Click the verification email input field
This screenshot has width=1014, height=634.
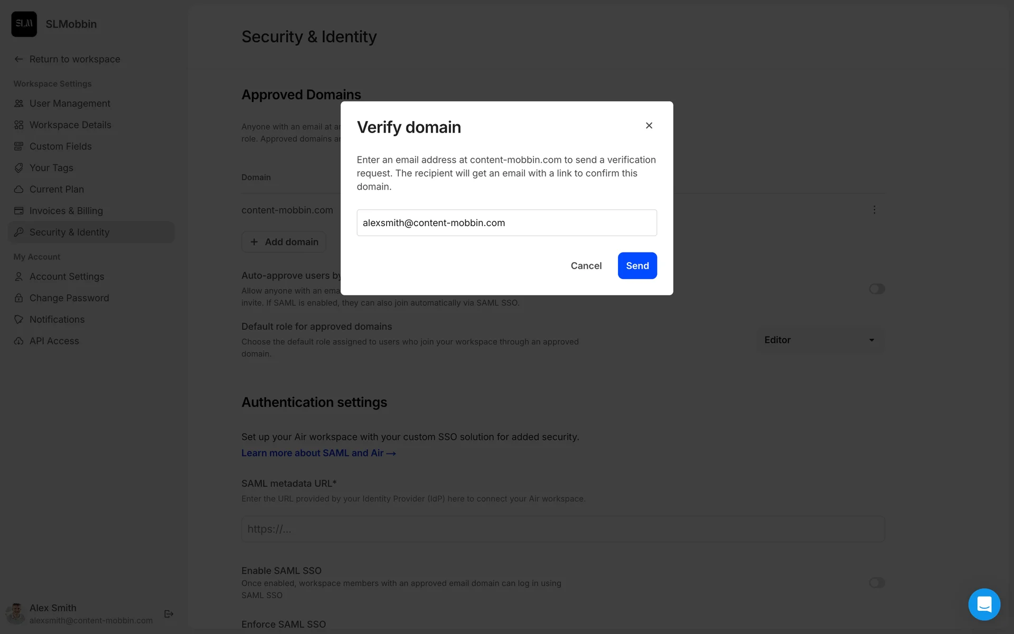pos(506,223)
